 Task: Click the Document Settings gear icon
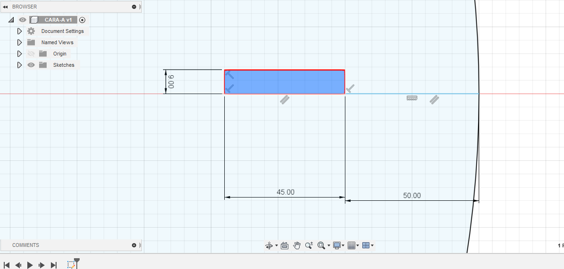(x=31, y=31)
